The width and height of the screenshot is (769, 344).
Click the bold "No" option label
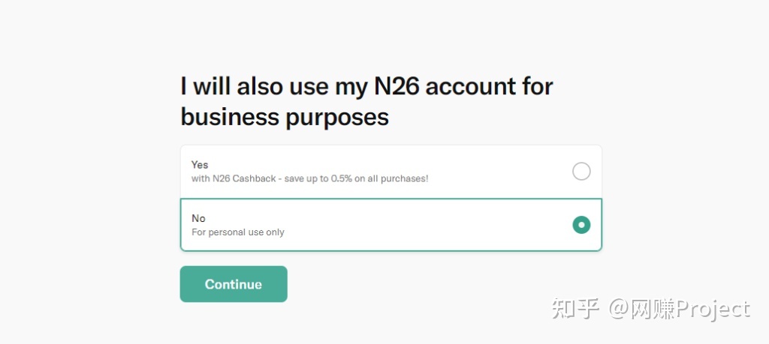coord(198,218)
